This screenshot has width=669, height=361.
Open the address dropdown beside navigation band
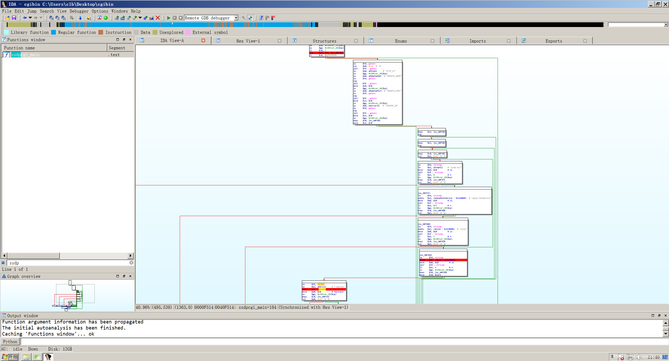click(666, 25)
